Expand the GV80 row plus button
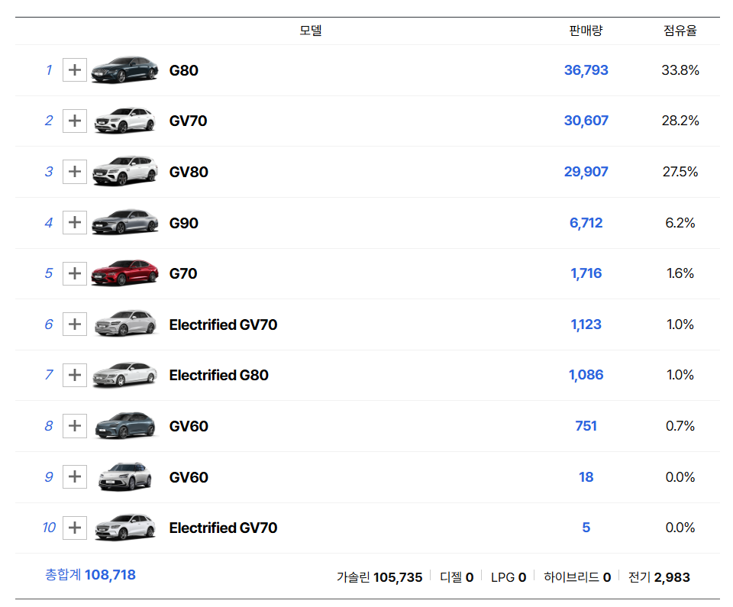 75,172
